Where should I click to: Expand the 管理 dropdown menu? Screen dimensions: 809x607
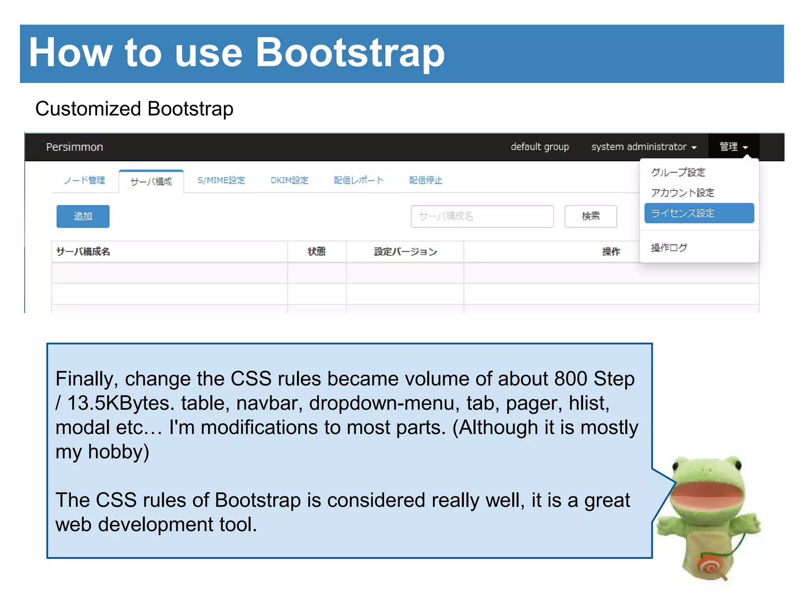734,147
